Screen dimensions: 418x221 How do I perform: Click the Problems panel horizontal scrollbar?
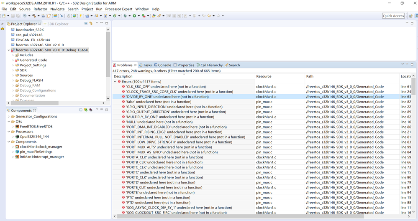click(240, 216)
